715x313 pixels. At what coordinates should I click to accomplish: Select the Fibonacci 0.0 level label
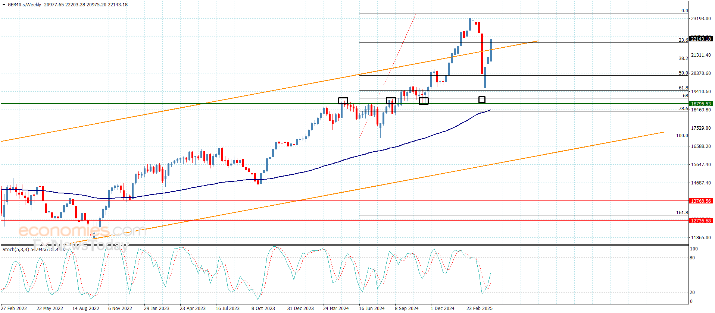coord(684,11)
